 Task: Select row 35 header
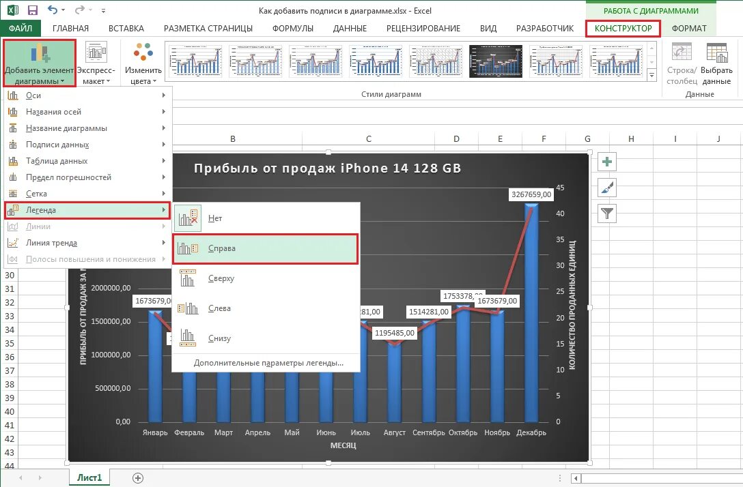click(10, 344)
